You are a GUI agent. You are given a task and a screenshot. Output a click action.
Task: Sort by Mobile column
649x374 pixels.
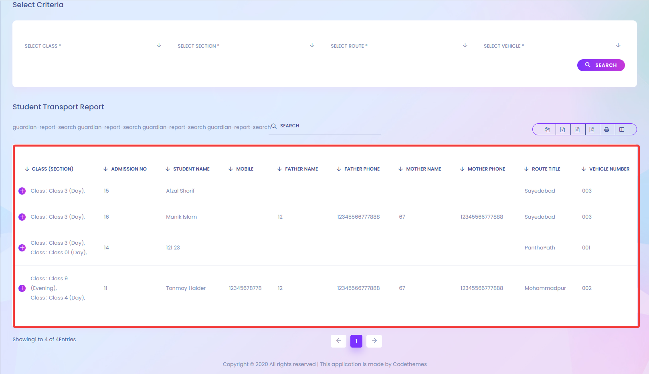pyautogui.click(x=241, y=169)
